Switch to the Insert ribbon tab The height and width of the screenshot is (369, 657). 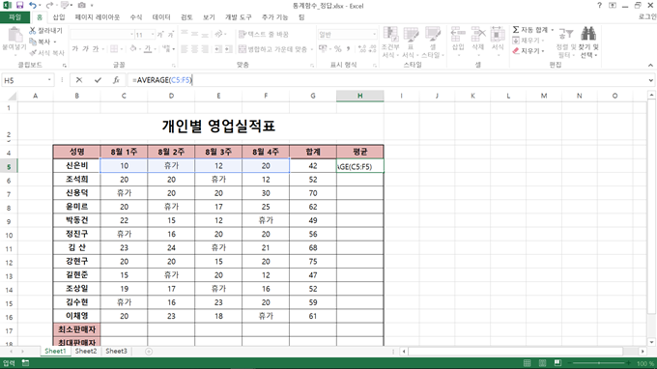pos(59,17)
